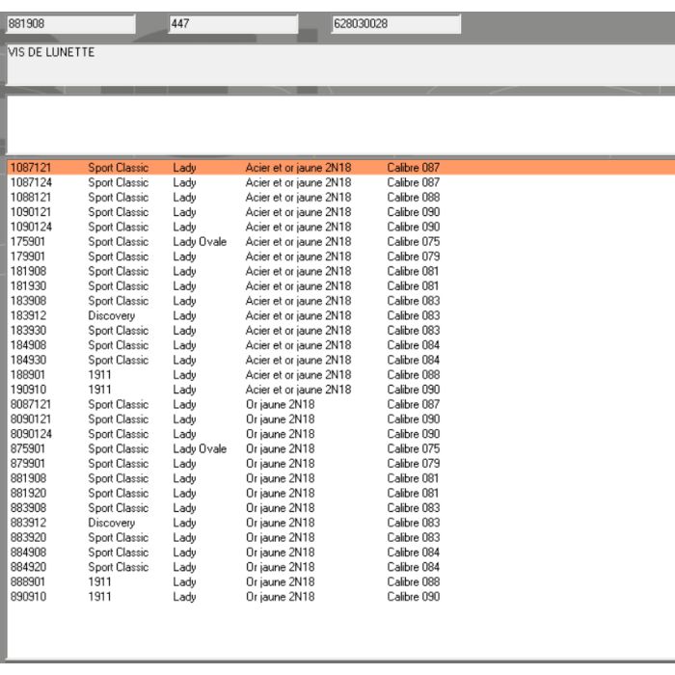Select row 183930 in the list
Screen dimensions: 675x675
point(341,330)
